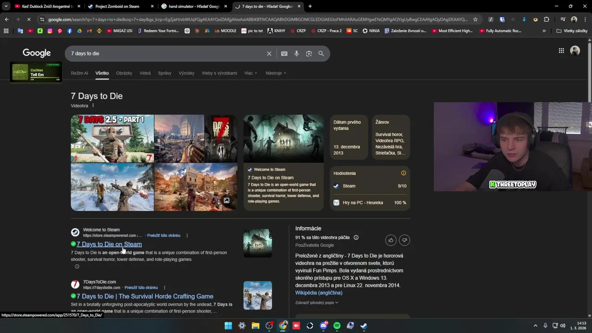Clear the search box with X icon
592x333 pixels.
269,54
